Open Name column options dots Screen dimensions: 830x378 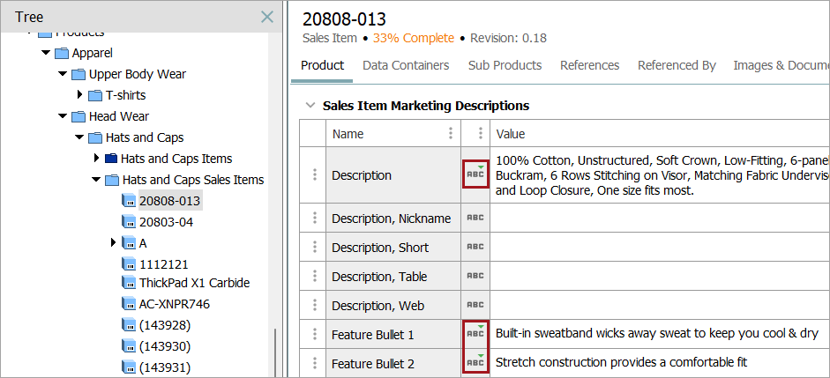click(452, 134)
